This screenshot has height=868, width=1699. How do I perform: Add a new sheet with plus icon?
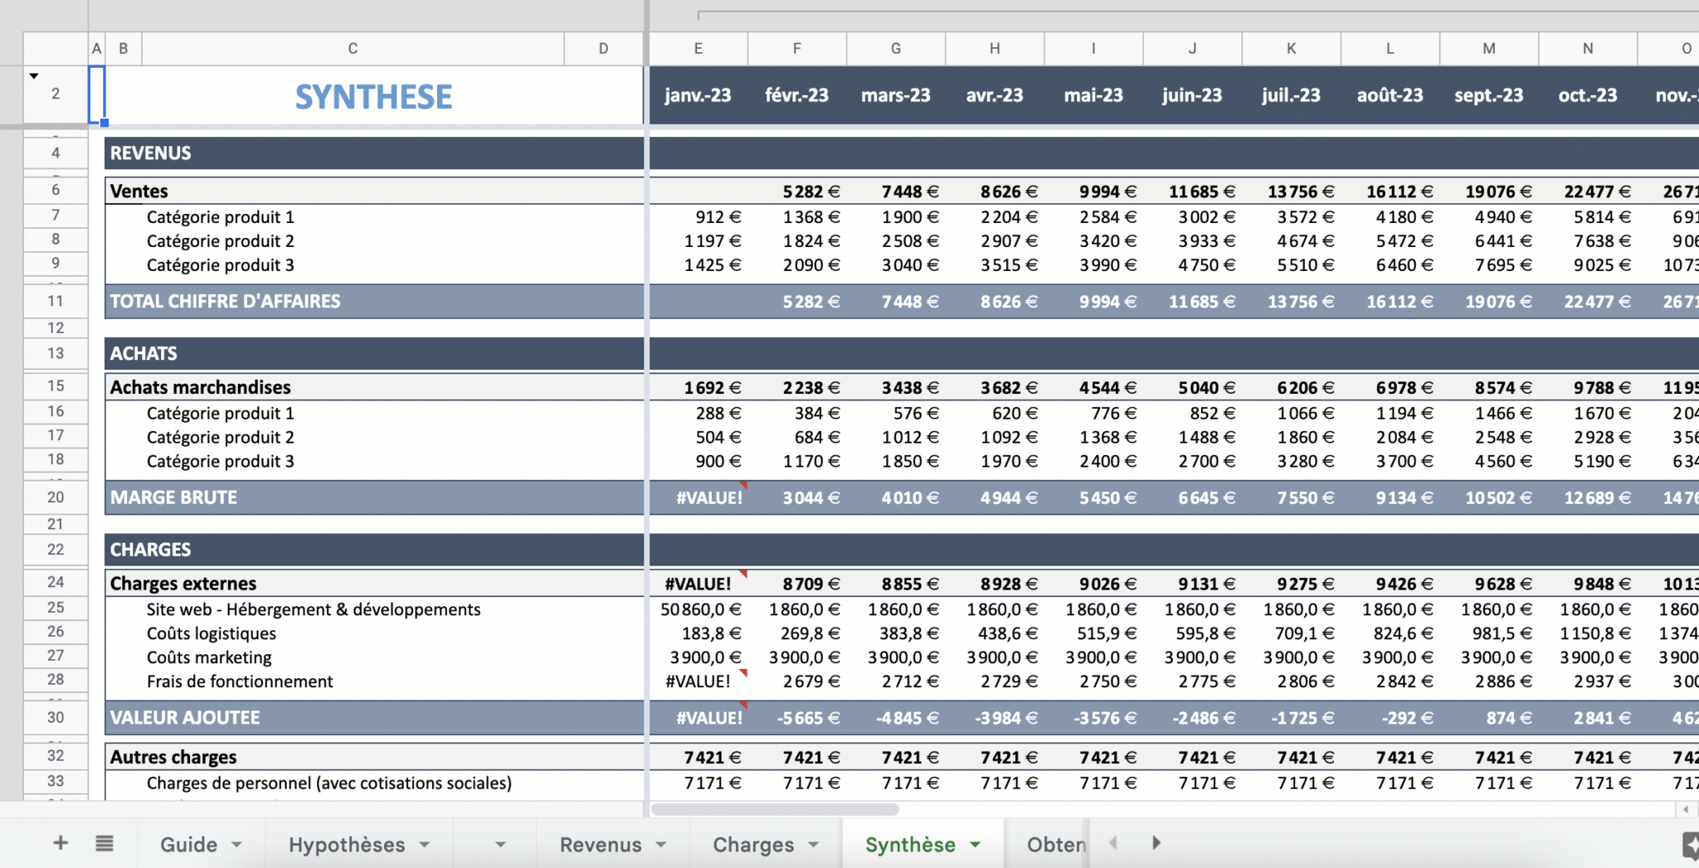61,844
